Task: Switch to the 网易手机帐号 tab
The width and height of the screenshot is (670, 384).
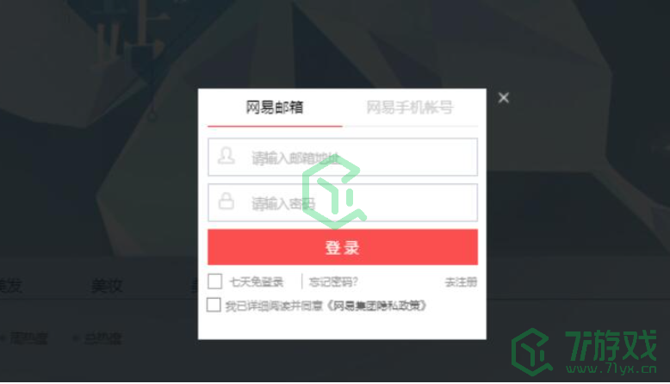Action: 409,108
